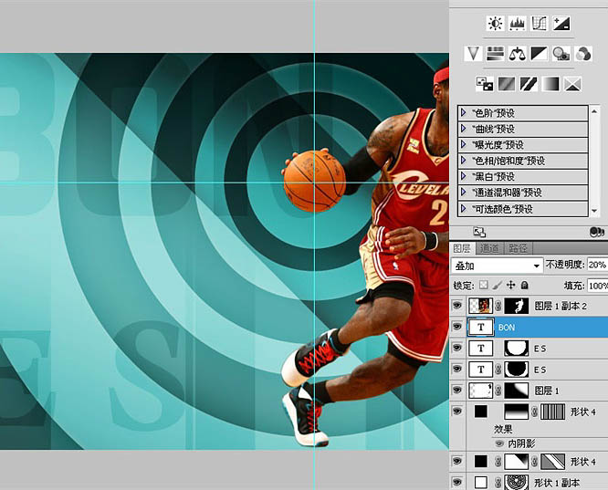Add a Threshold adjustment layer
This screenshot has width=608, height=490.
(529, 84)
